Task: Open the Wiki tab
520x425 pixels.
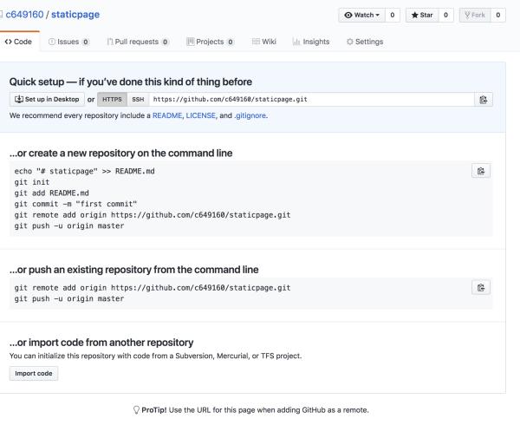Action: (x=264, y=42)
